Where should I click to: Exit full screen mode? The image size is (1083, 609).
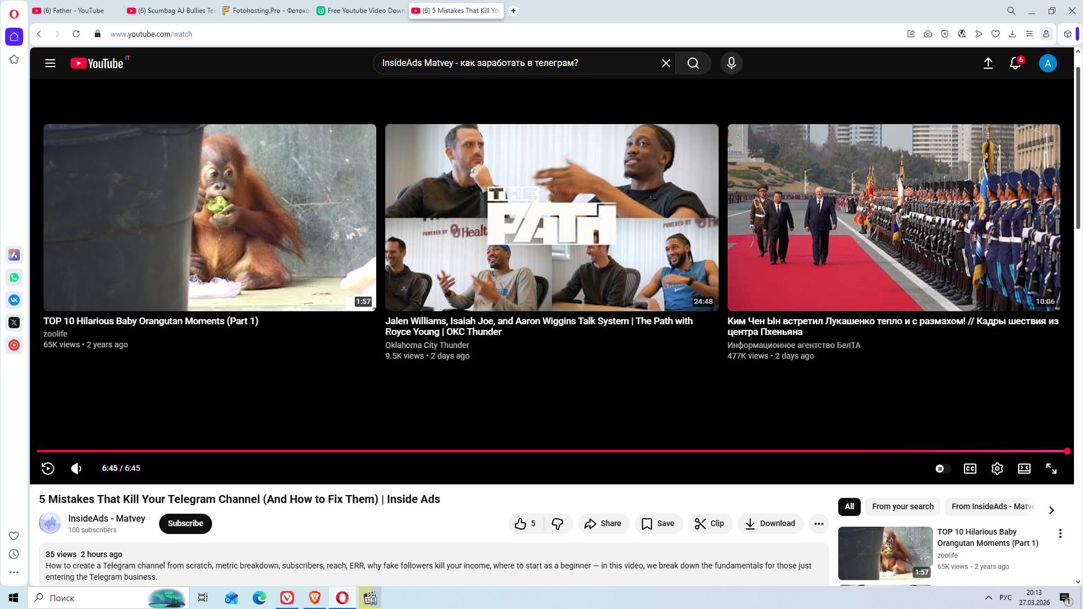click(1051, 469)
